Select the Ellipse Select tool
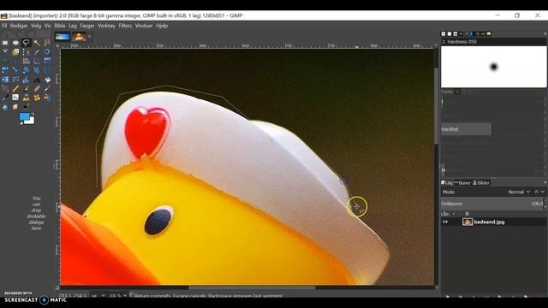Screen dimensions: 548x308 coord(15,43)
